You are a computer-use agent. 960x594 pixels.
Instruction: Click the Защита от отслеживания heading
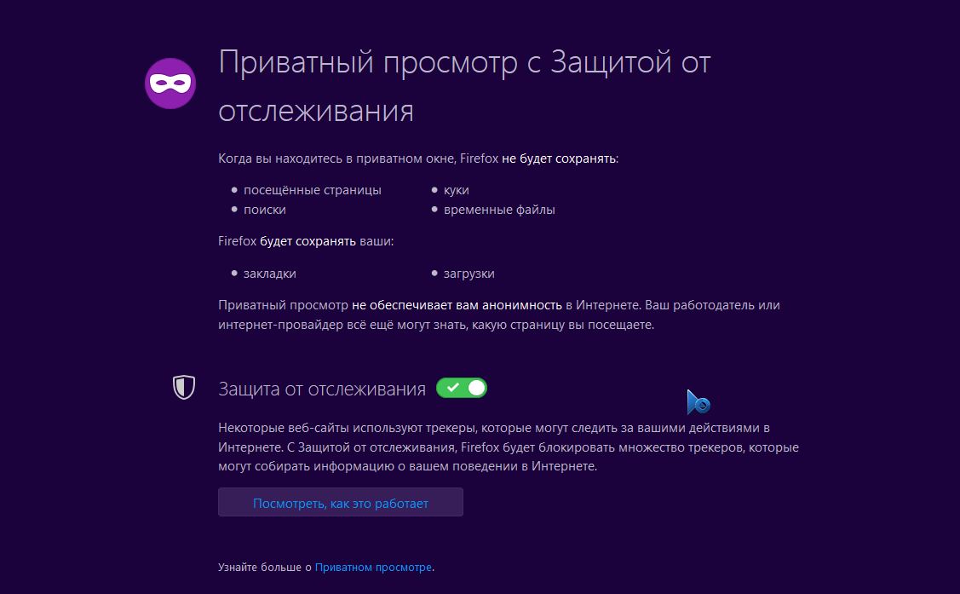click(322, 389)
